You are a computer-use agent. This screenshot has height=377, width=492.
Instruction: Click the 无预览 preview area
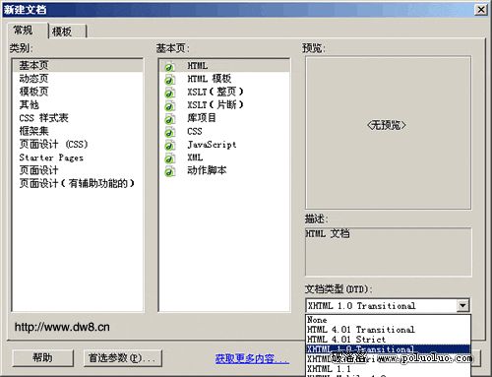click(x=388, y=133)
